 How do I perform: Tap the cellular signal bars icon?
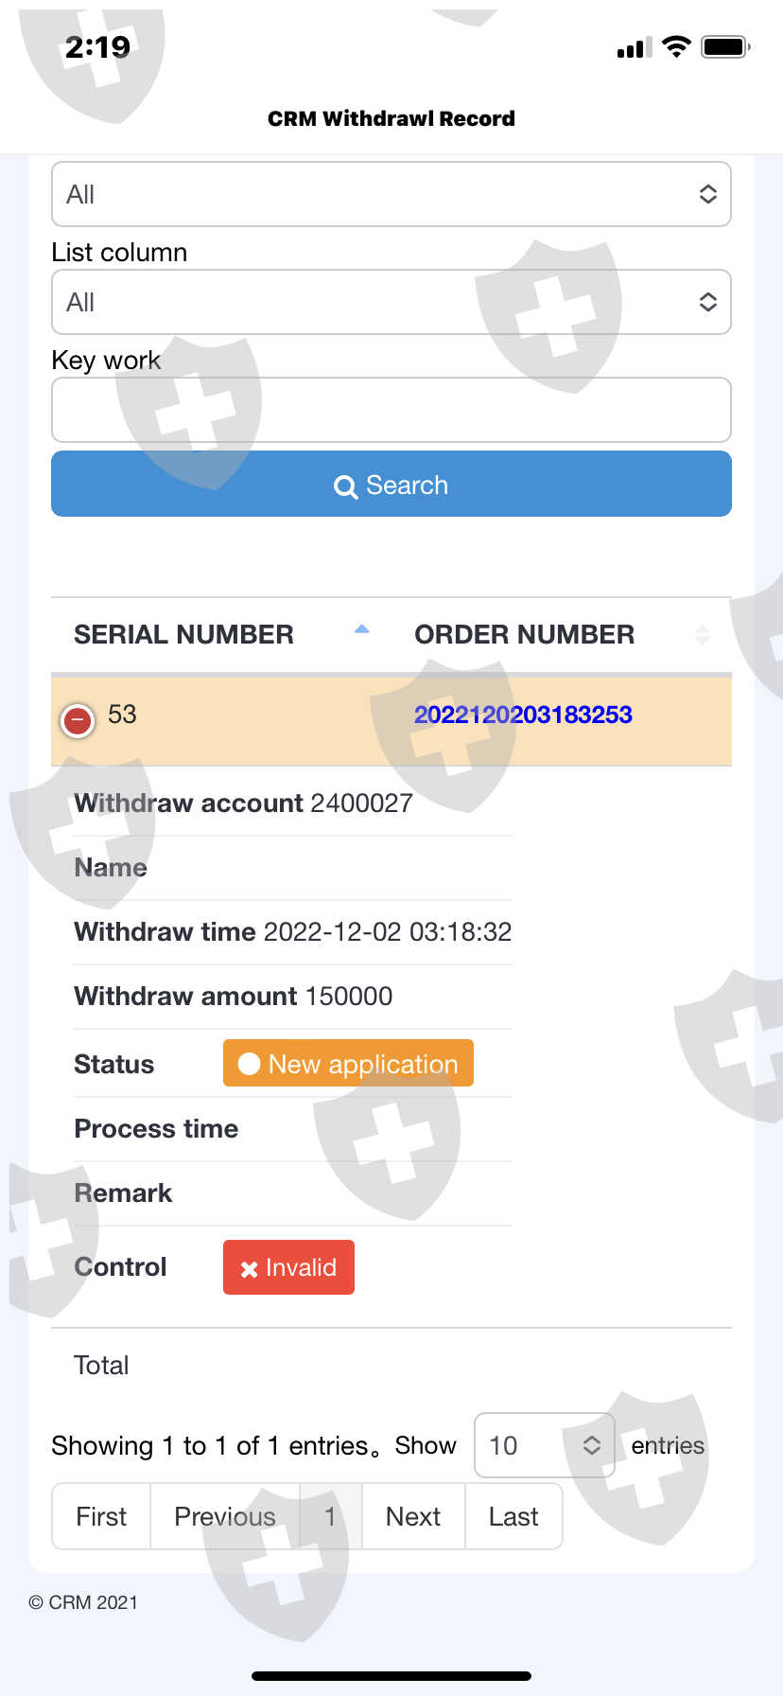634,47
